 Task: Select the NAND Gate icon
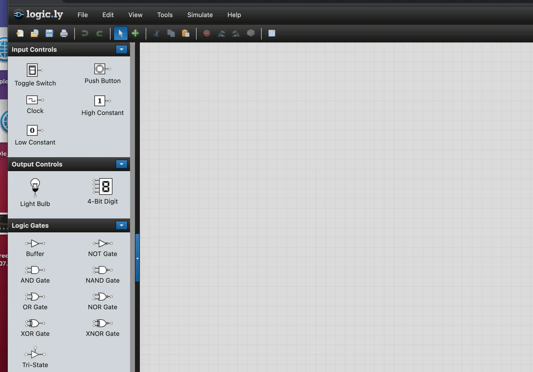point(103,270)
